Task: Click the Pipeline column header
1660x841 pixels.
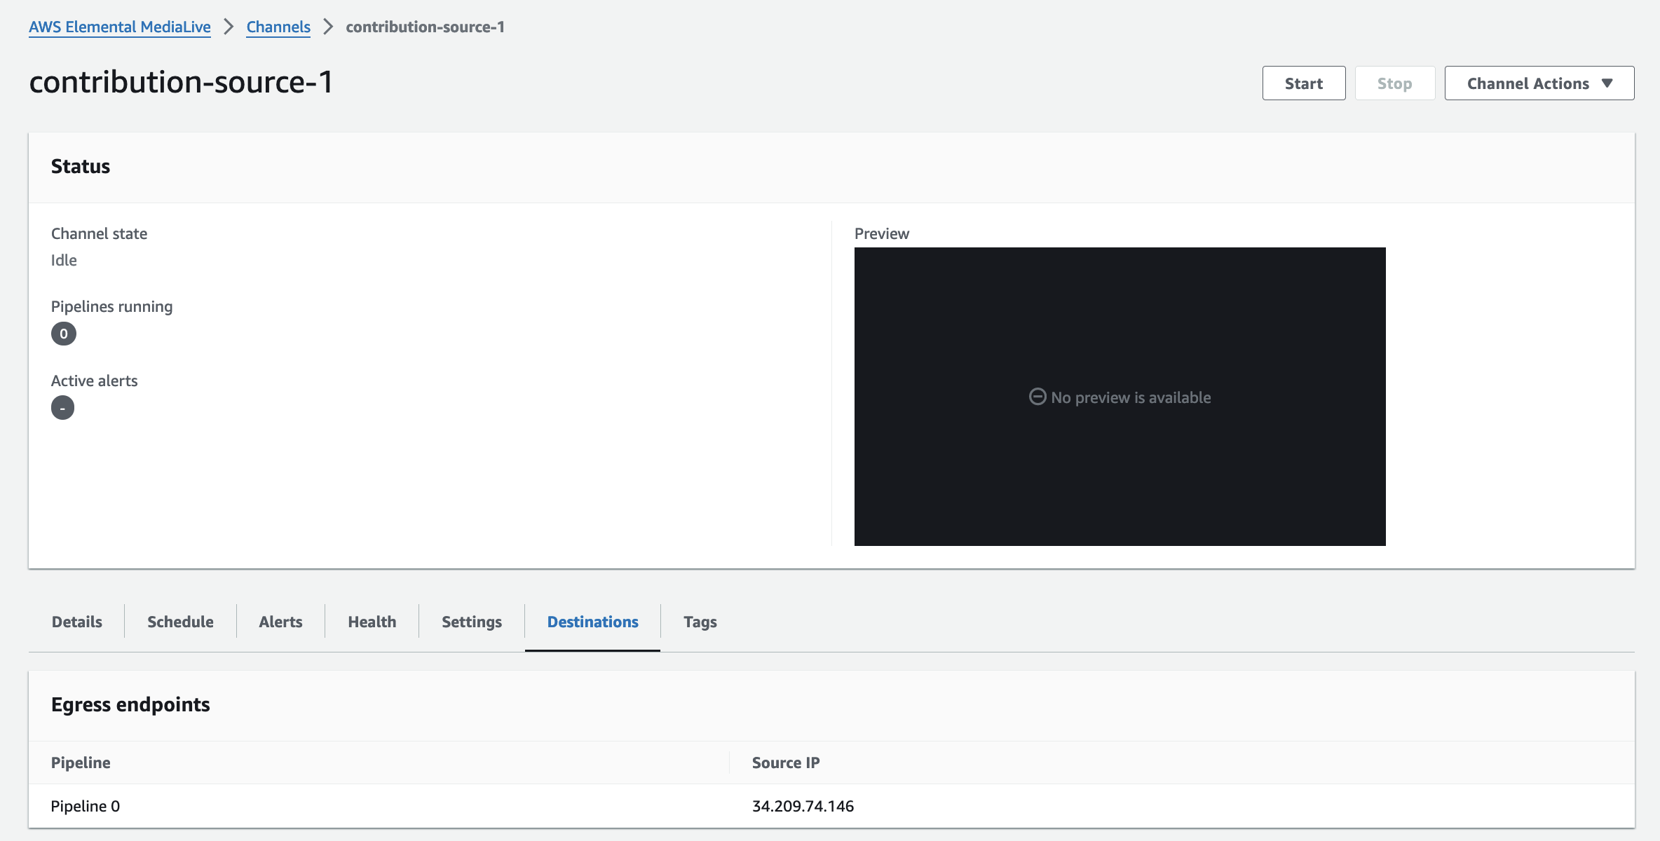Action: (81, 763)
